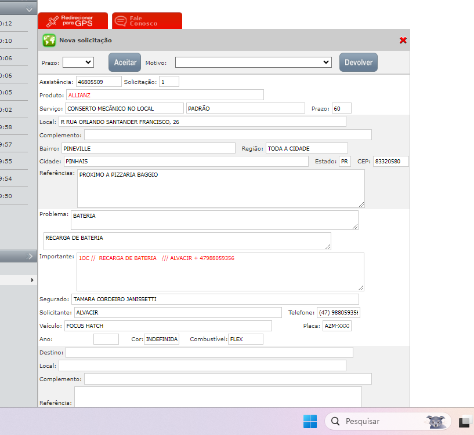Click the empty Ano field
The width and height of the screenshot is (474, 435).
tap(106, 339)
